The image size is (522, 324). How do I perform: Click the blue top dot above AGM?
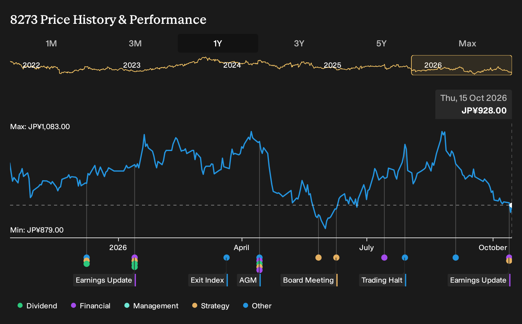(x=259, y=257)
